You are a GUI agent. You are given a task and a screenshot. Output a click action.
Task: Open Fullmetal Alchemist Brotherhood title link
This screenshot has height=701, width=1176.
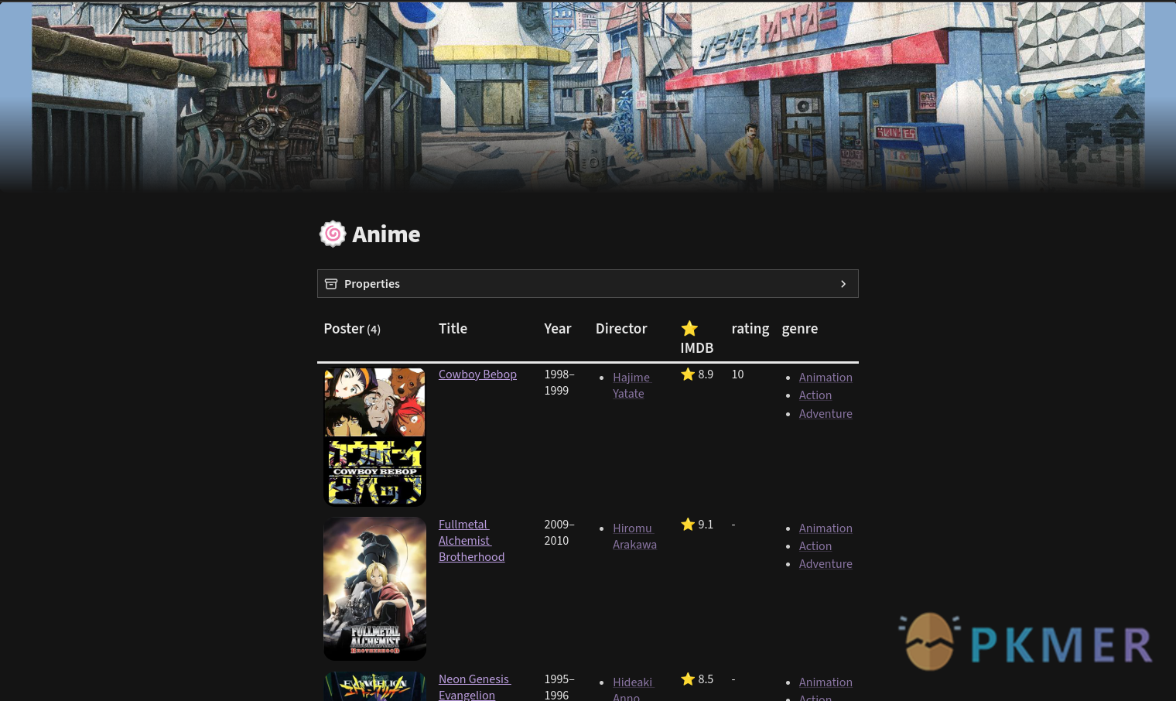click(472, 541)
